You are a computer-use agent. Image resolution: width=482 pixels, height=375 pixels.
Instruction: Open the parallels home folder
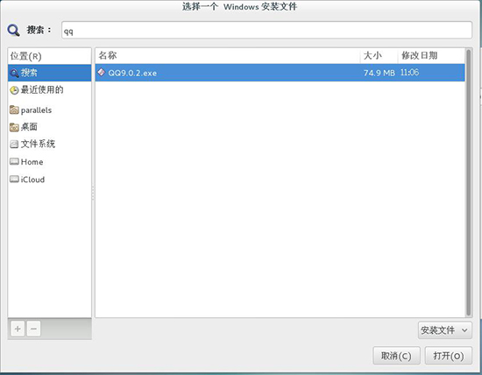coord(49,110)
